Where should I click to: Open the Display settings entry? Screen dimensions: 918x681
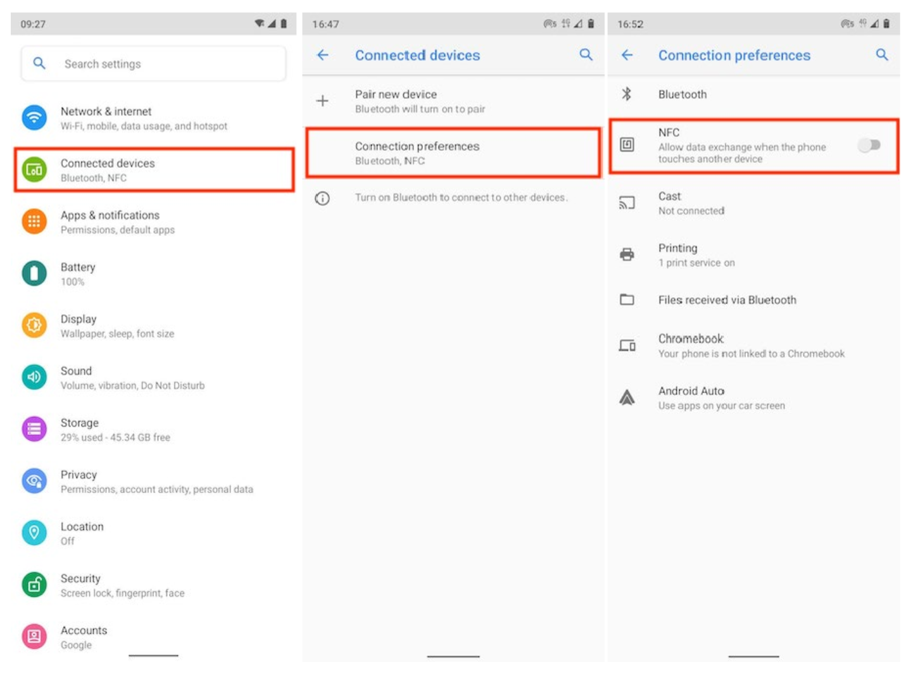[117, 325]
